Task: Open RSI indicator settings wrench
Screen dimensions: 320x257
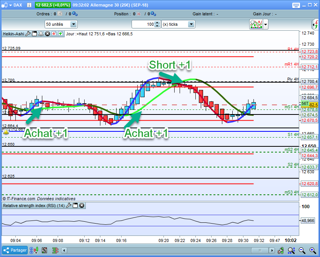Action: (69, 206)
